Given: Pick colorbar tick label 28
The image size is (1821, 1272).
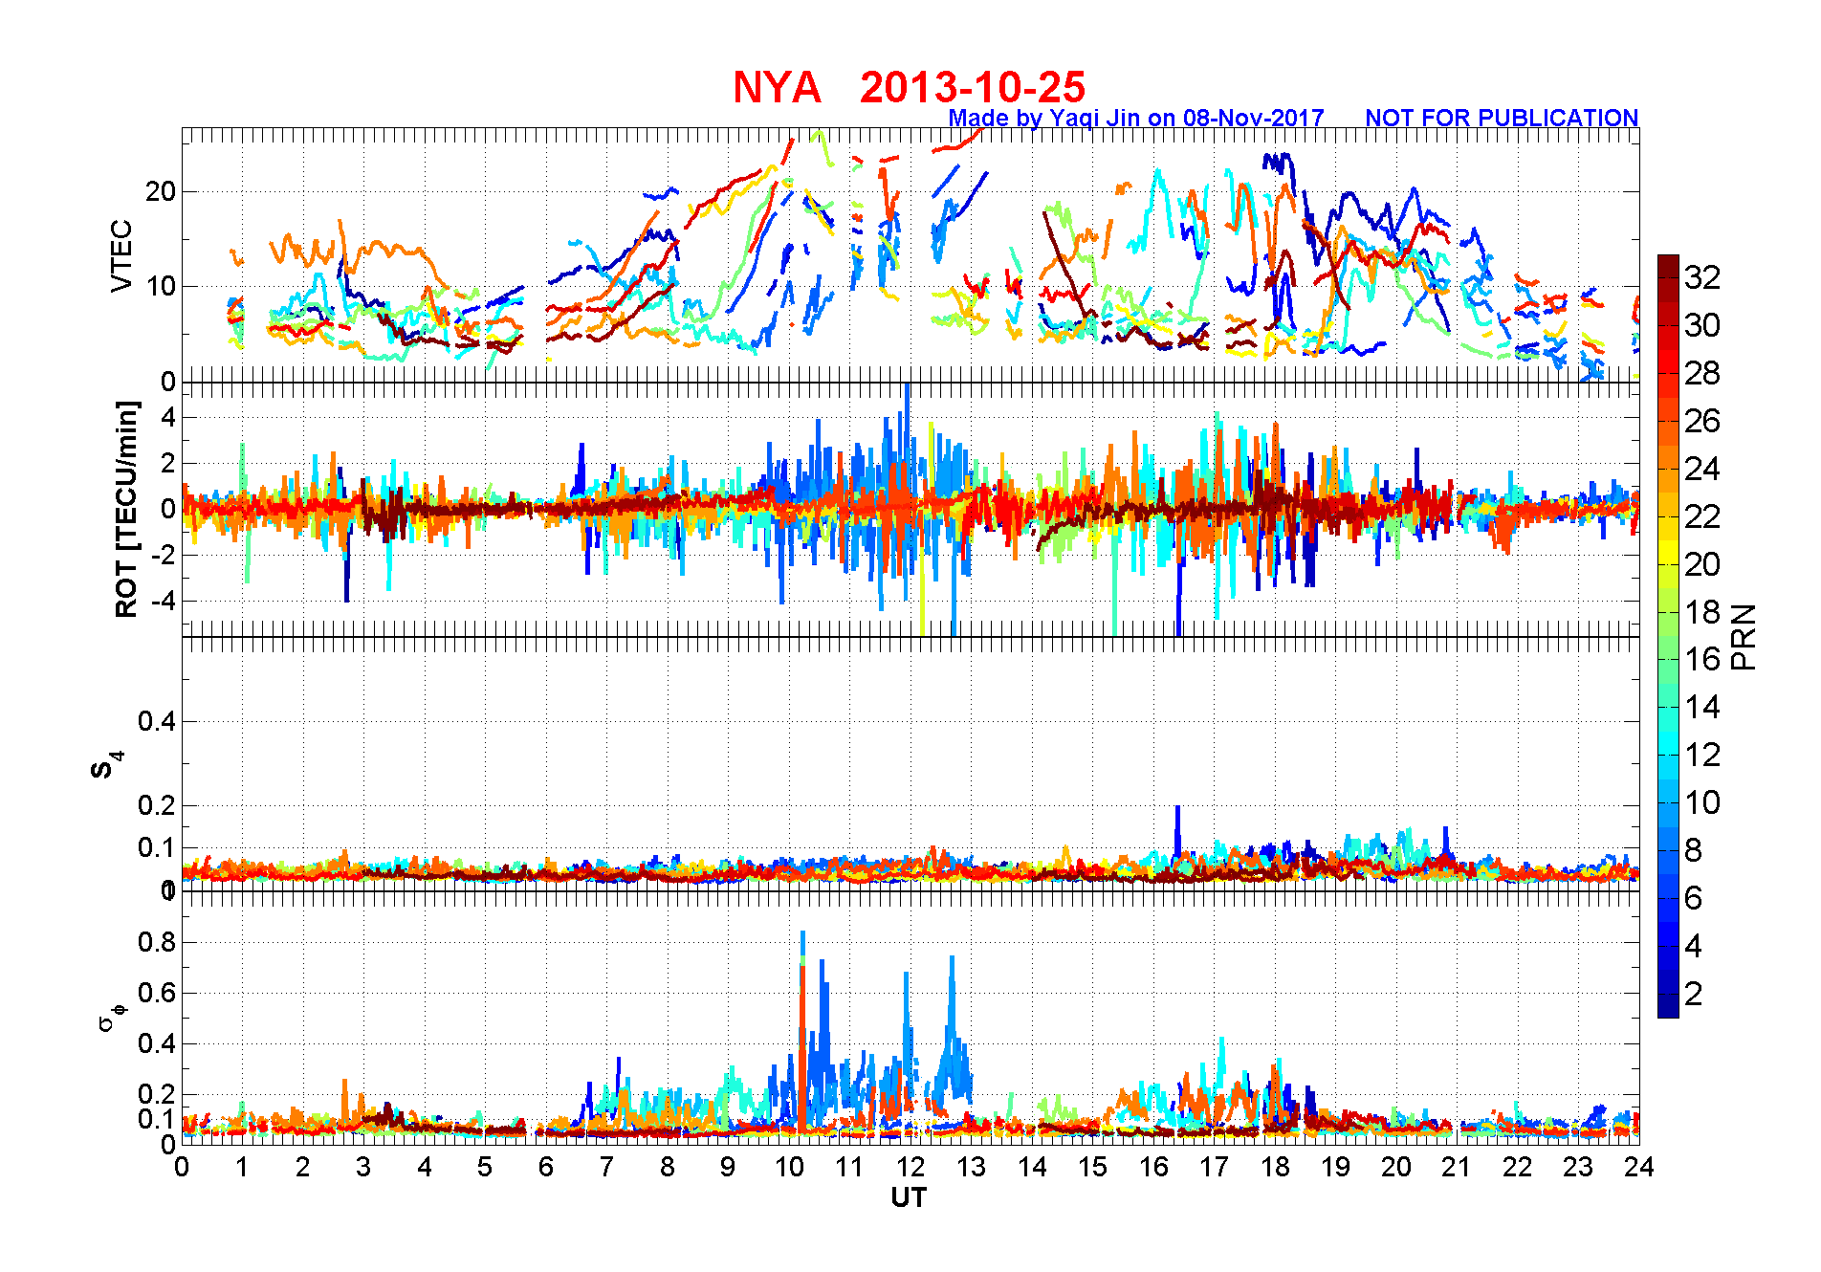Looking at the screenshot, I should (1702, 373).
